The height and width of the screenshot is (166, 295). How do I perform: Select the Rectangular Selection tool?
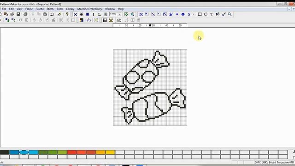click(200, 14)
